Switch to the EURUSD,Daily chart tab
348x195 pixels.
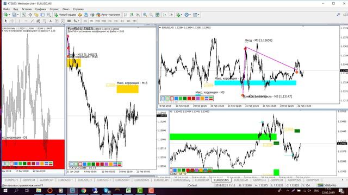[x=182, y=180]
